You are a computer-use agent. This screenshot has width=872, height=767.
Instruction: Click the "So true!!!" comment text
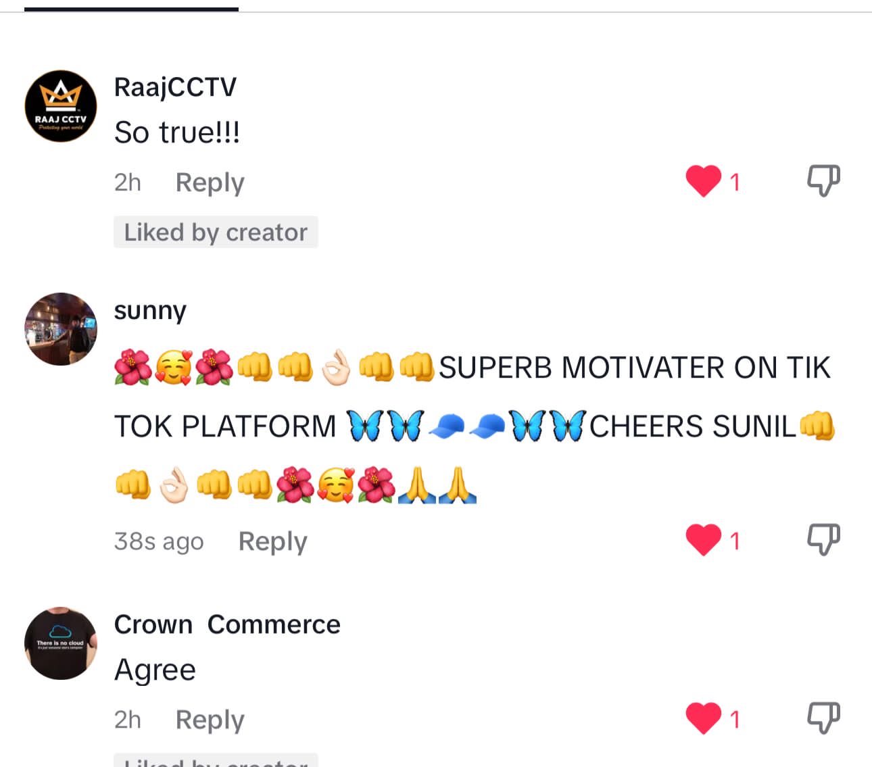[x=177, y=132]
